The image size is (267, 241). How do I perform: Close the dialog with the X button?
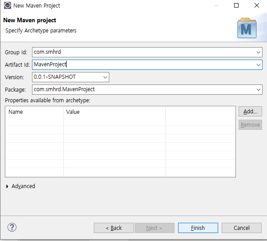coord(257,5)
